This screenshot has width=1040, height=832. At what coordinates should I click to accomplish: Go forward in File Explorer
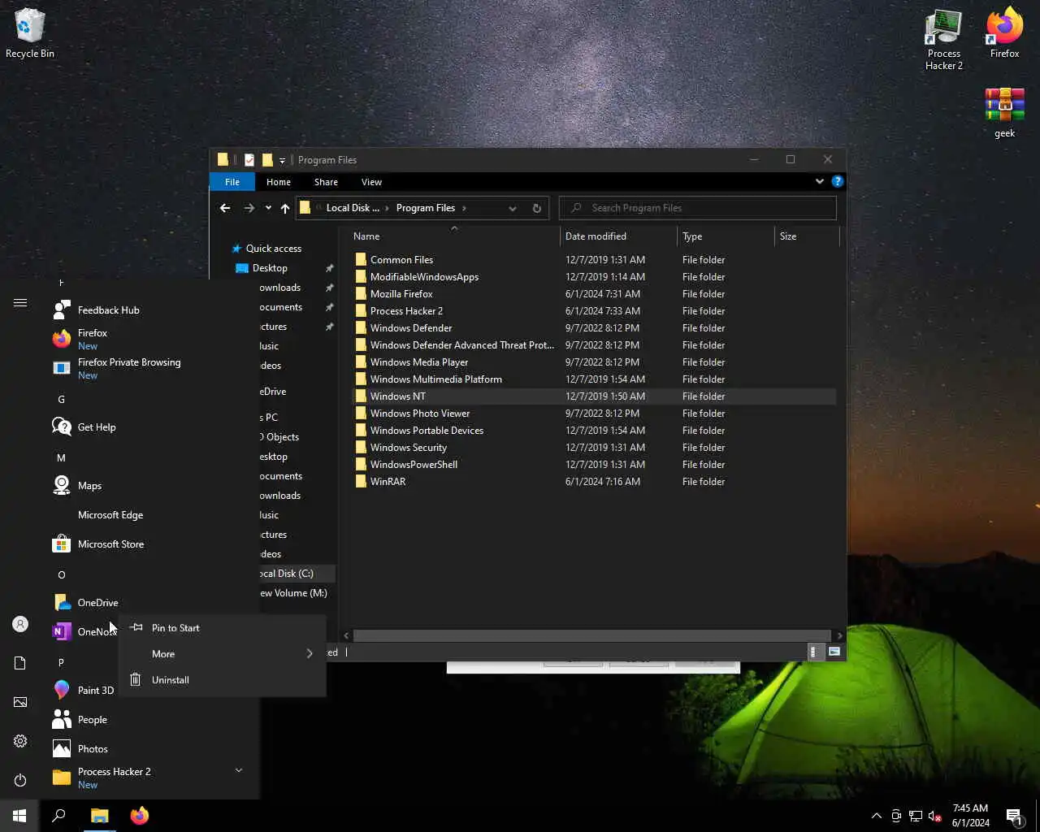[249, 208]
